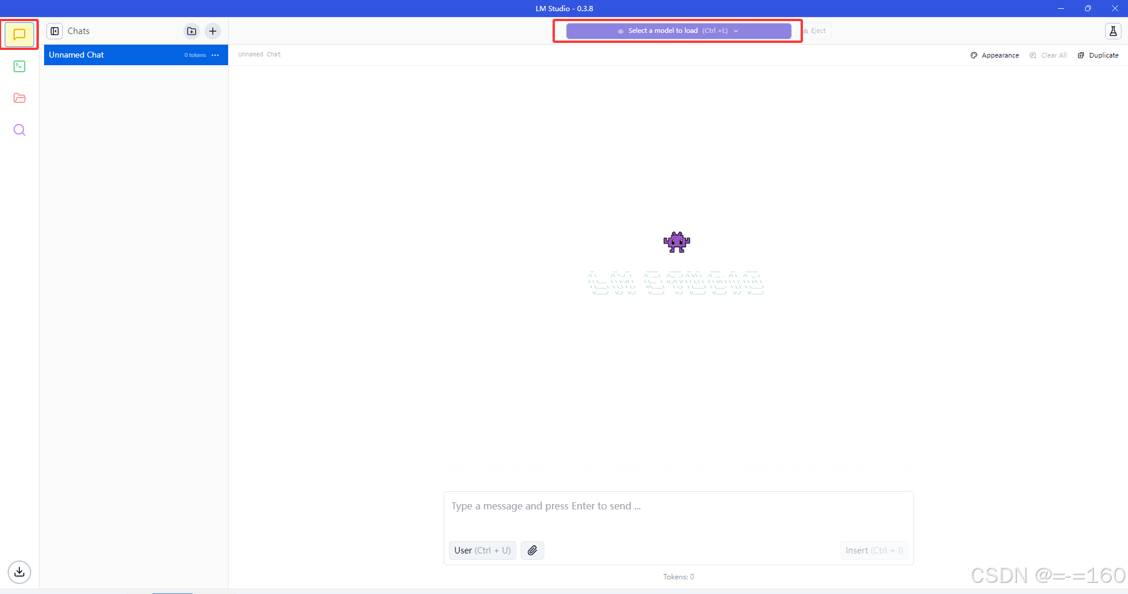Viewport: 1128px width, 594px height.
Task: Restore down the LM Studio window
Action: [1088, 8]
